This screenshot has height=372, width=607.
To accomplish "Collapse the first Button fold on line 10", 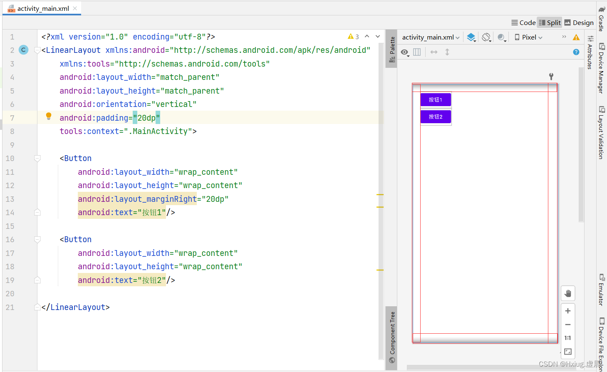I will pos(37,159).
